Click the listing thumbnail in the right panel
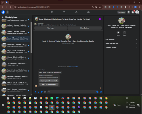The width and height of the screenshot is (142, 114). coord(122,21)
